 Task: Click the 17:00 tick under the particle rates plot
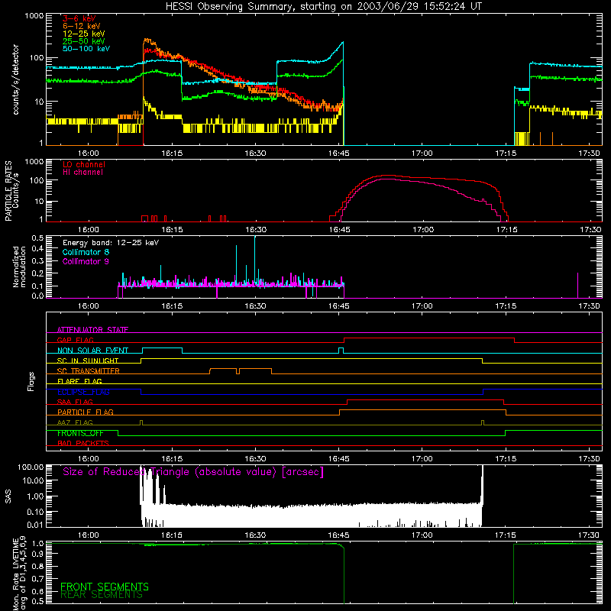423,230
